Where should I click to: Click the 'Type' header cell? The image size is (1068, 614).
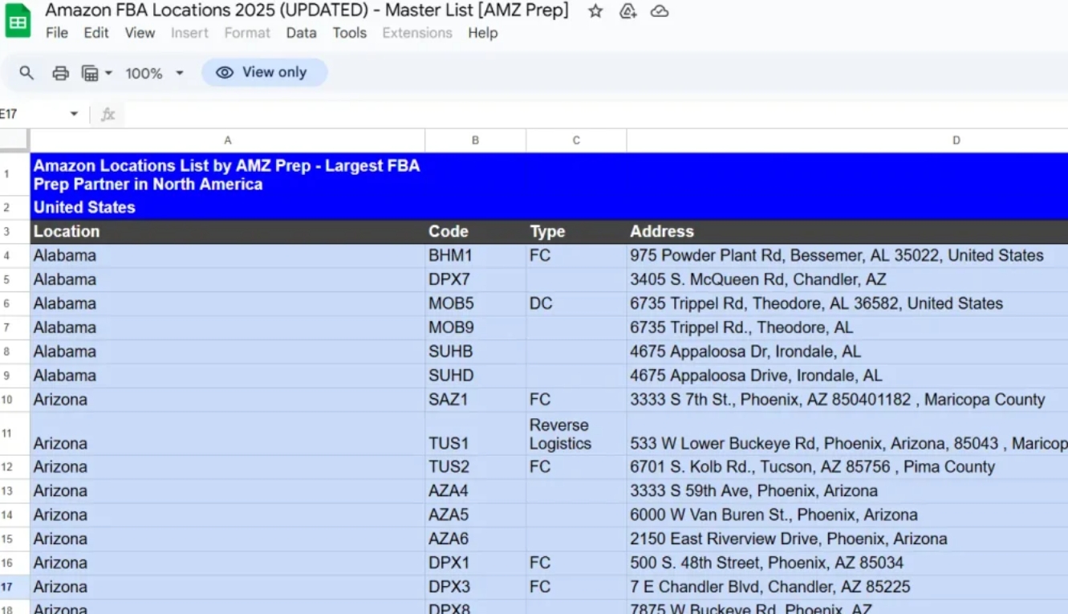pos(576,232)
